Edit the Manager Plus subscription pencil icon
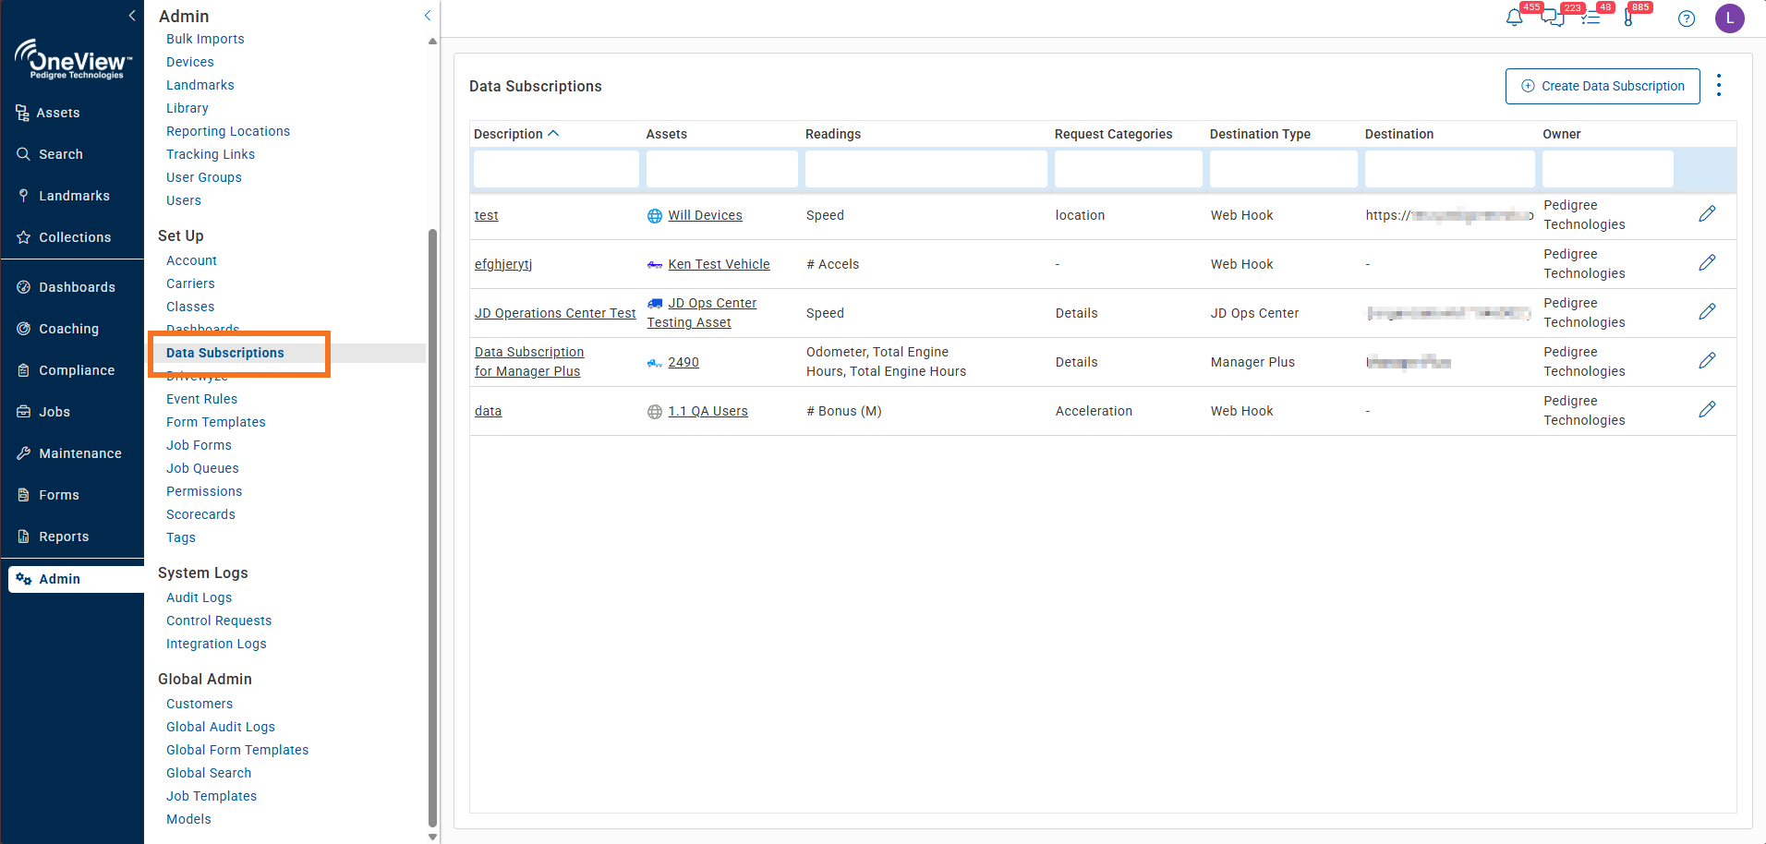This screenshot has height=844, width=1766. coord(1707,361)
